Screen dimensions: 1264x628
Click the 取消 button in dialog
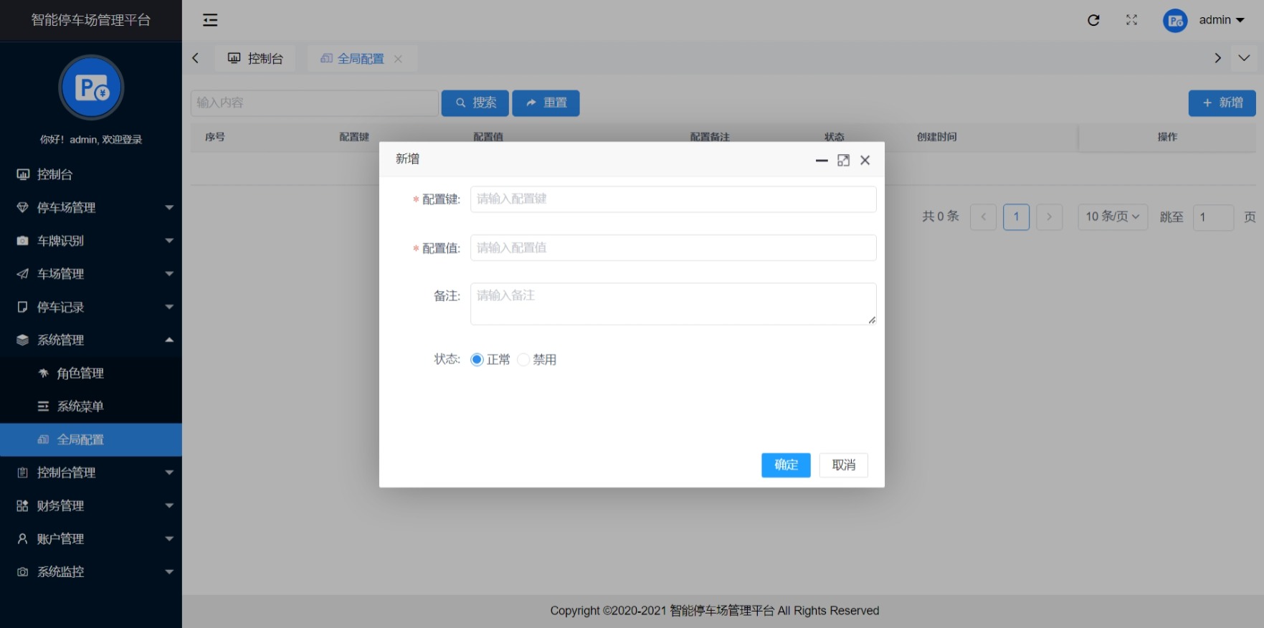[x=844, y=465]
